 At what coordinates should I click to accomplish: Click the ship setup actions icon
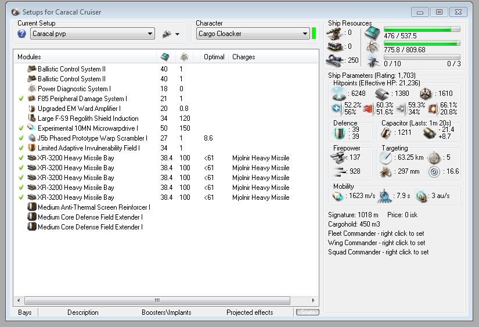167,34
